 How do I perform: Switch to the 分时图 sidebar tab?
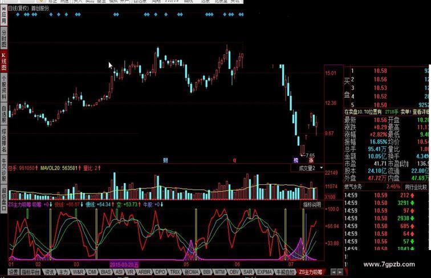(3, 38)
